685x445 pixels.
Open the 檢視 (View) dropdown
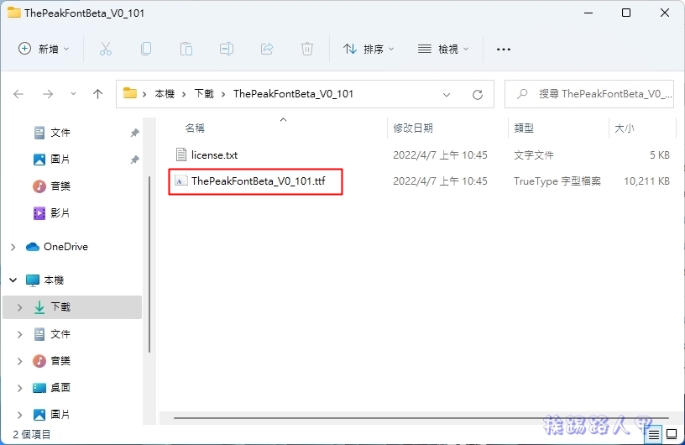pyautogui.click(x=443, y=49)
